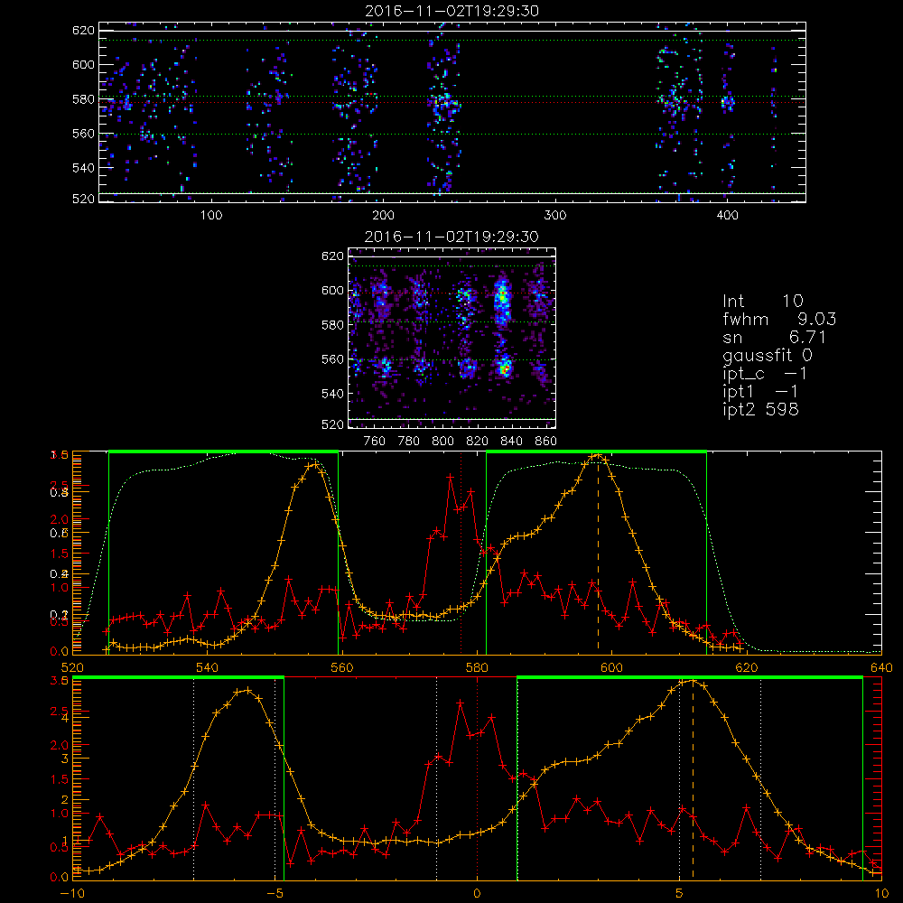Click x-axis label 200 on top plot
The height and width of the screenshot is (903, 903).
[383, 216]
